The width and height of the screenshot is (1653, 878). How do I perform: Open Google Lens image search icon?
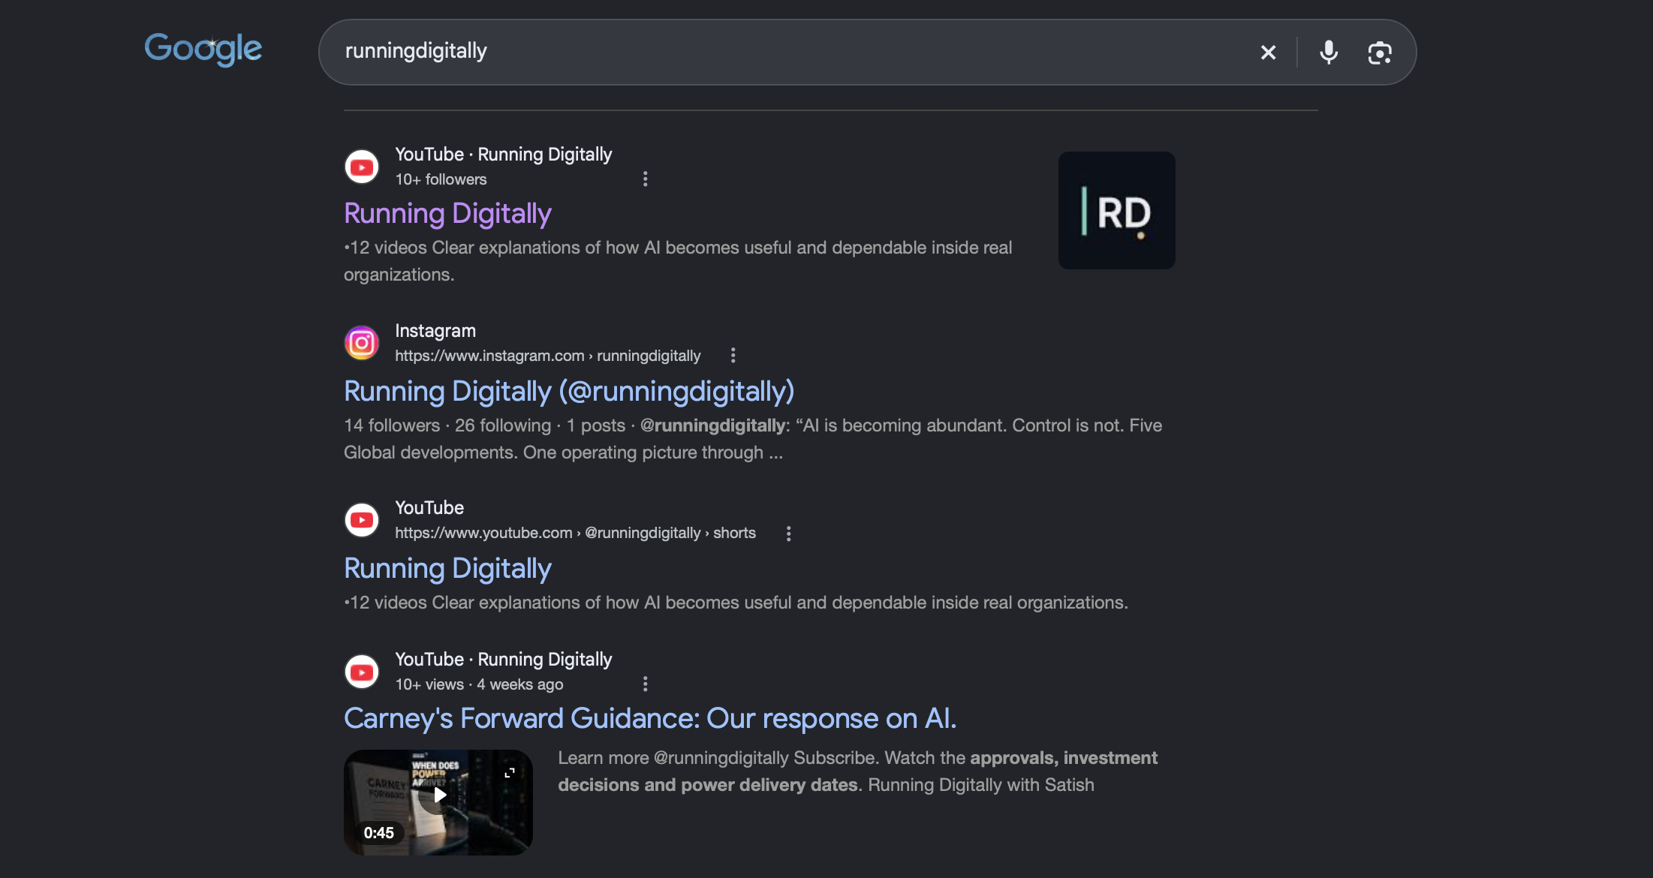1379,53
